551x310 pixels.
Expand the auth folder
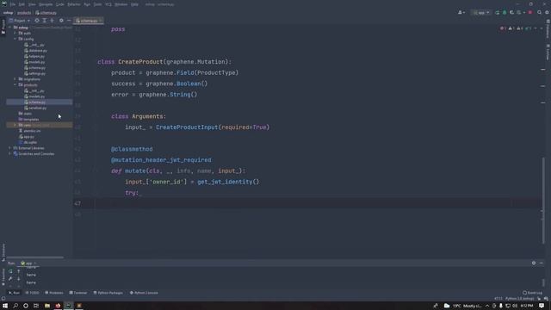tap(15, 33)
